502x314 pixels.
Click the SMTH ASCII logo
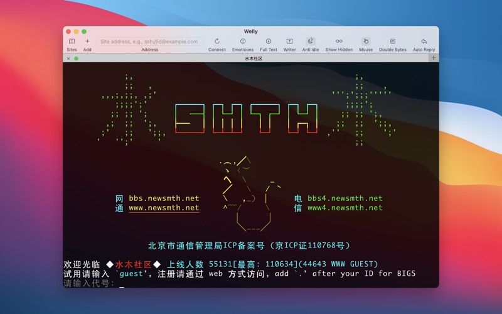pyautogui.click(x=246, y=119)
